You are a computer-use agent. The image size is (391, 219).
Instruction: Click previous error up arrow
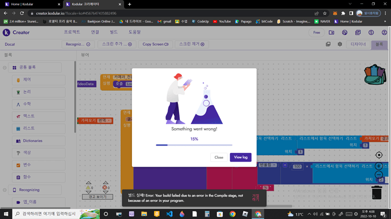[105, 183]
